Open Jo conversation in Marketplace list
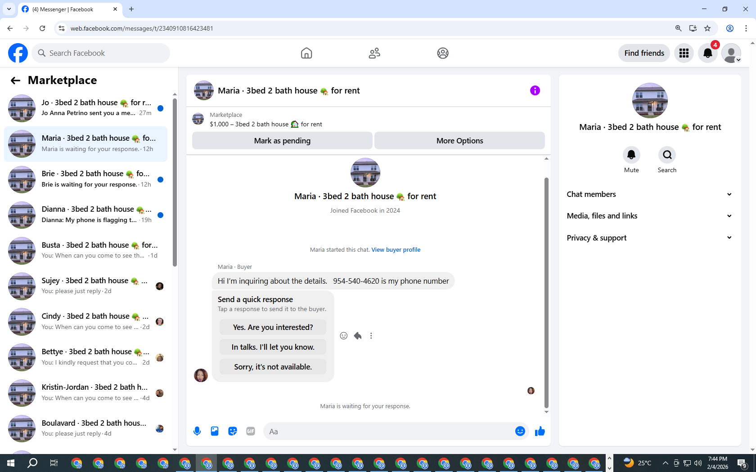 click(x=85, y=108)
